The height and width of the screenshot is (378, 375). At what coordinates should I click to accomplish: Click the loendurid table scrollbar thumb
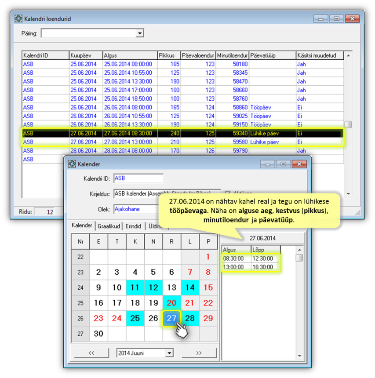pos(348,125)
